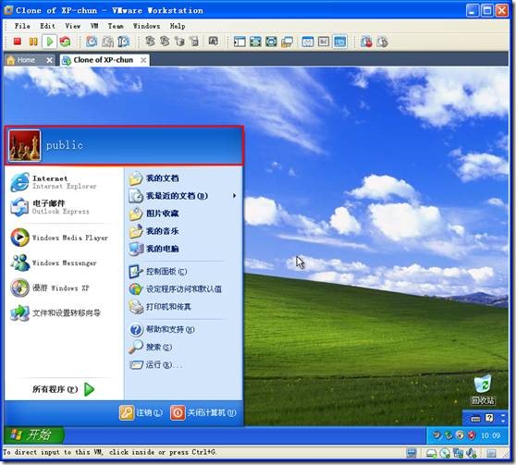Screen dimensions: 516x465
Task: Click the language bar help question icon
Action: pyautogui.click(x=490, y=418)
